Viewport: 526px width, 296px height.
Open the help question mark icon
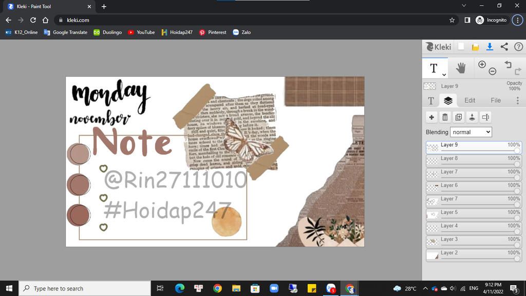(x=518, y=47)
